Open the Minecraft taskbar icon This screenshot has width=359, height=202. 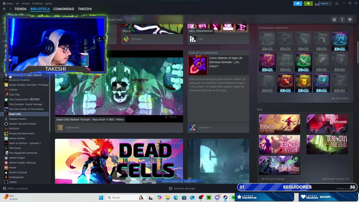tap(209, 198)
